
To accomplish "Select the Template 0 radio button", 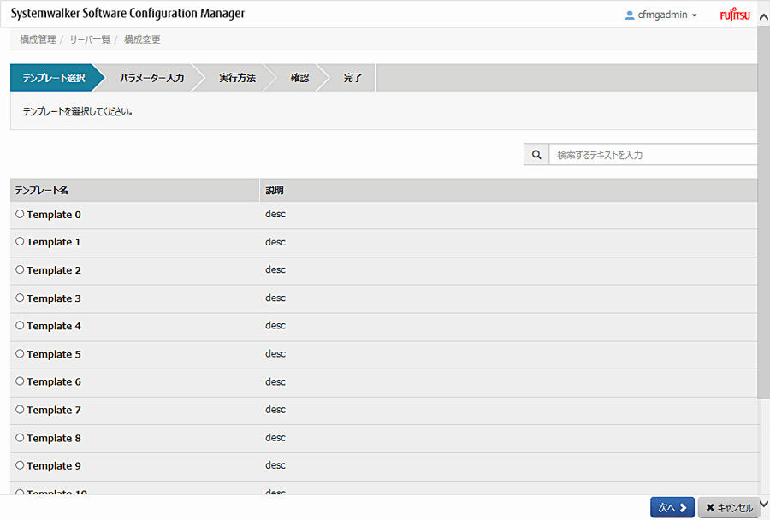I will pyautogui.click(x=20, y=214).
